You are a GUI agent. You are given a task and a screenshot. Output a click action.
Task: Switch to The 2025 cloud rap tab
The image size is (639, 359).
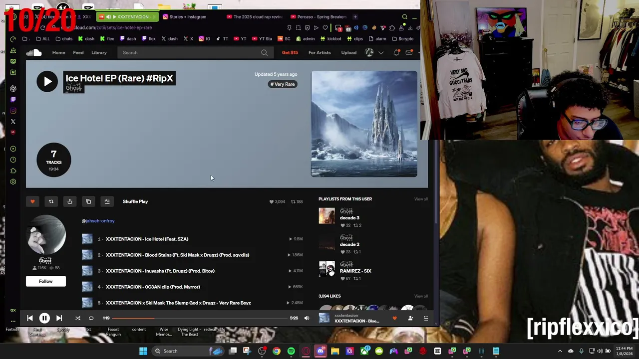click(255, 16)
